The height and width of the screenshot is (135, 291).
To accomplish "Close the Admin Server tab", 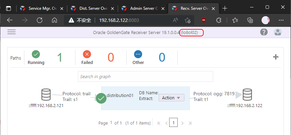I will 163,8.
